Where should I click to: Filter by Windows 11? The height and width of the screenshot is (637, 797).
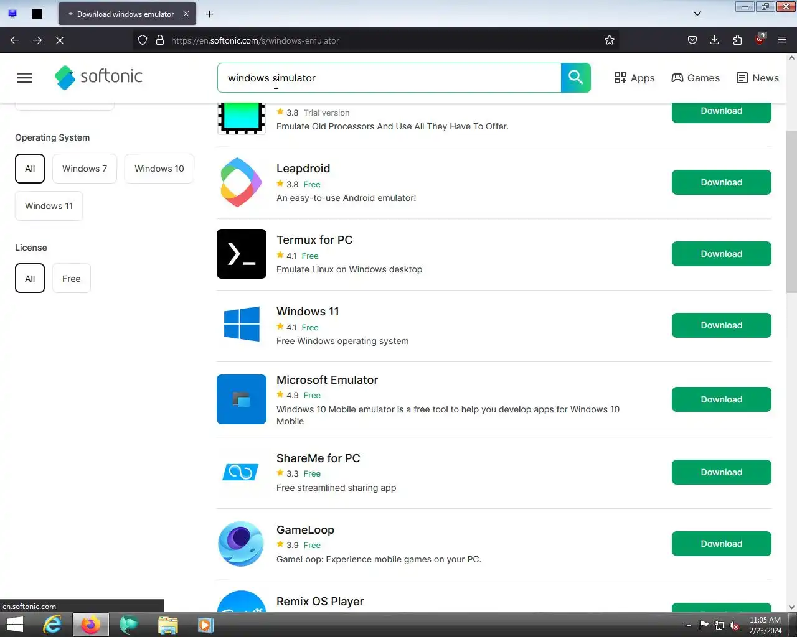coord(49,206)
